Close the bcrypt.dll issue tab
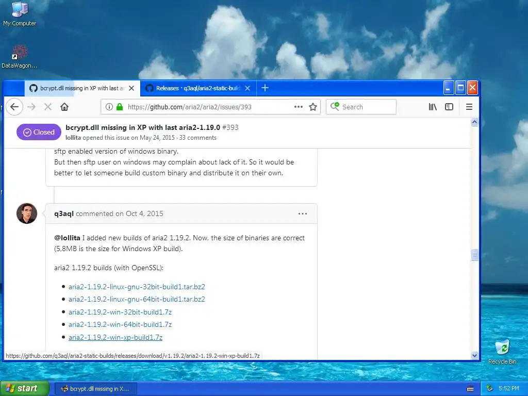 click(x=131, y=88)
